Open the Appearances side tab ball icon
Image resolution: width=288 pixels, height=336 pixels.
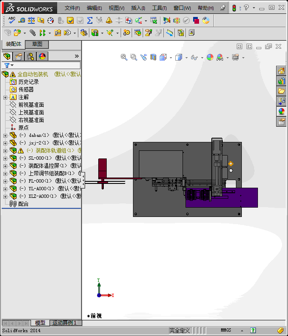[x=281, y=111]
